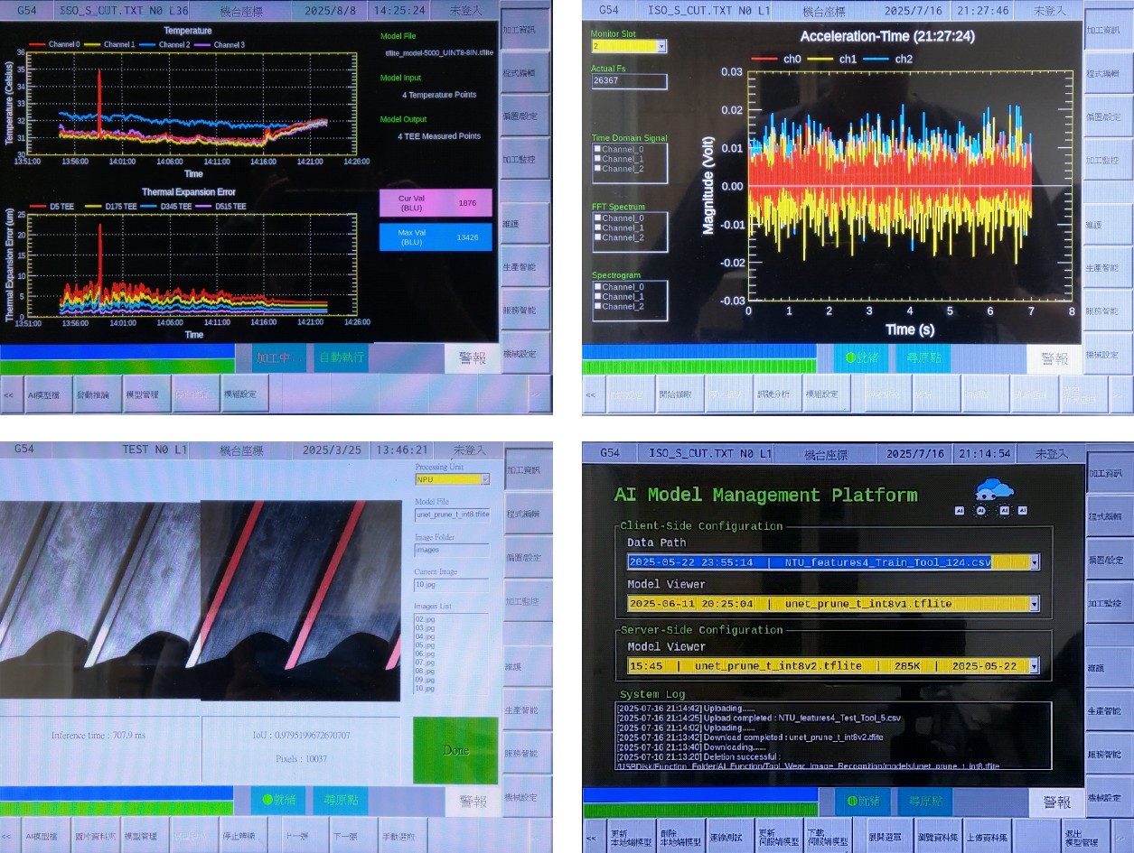Click the Actual Fs value field

coord(629,81)
